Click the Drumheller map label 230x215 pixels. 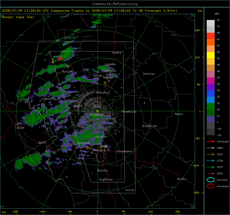click(150, 126)
